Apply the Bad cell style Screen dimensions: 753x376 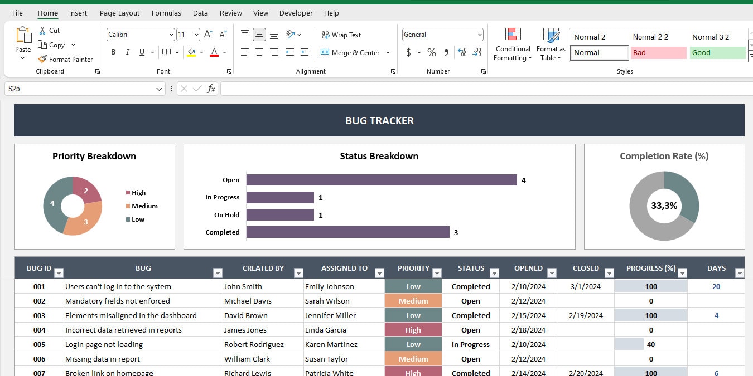click(658, 52)
